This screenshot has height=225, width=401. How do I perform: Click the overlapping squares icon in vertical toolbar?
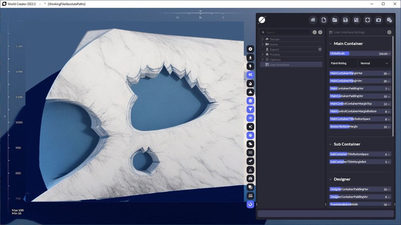tap(250, 187)
